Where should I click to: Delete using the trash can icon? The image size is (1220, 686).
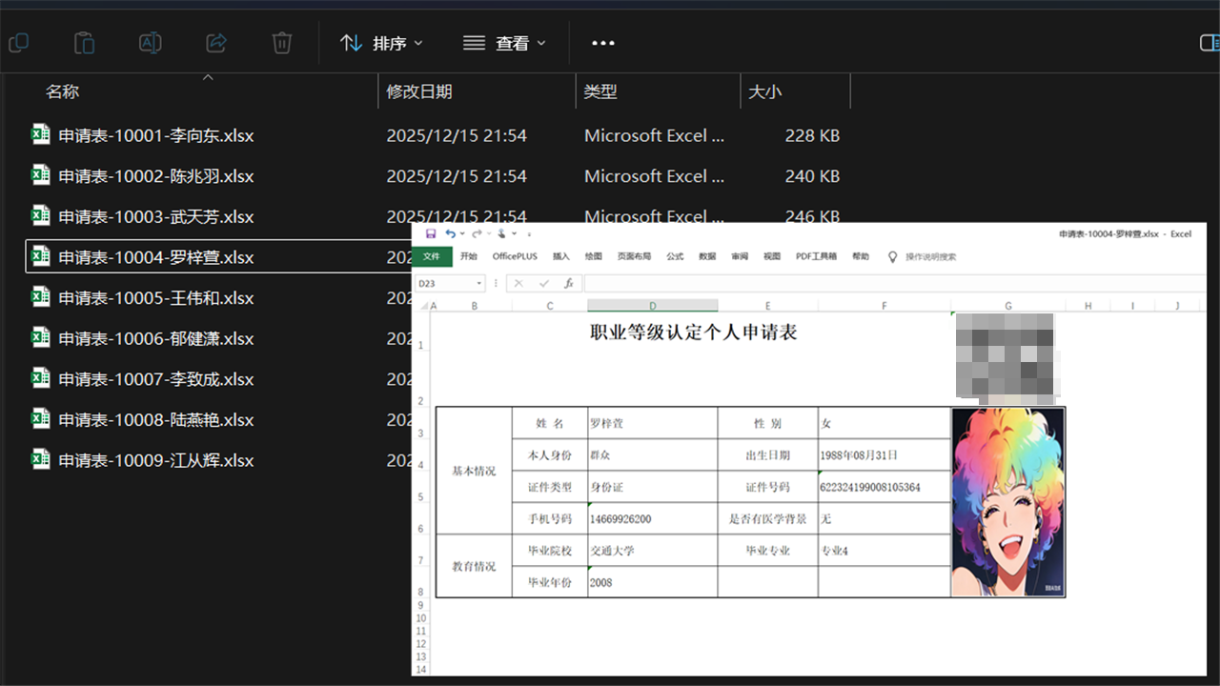click(x=281, y=43)
